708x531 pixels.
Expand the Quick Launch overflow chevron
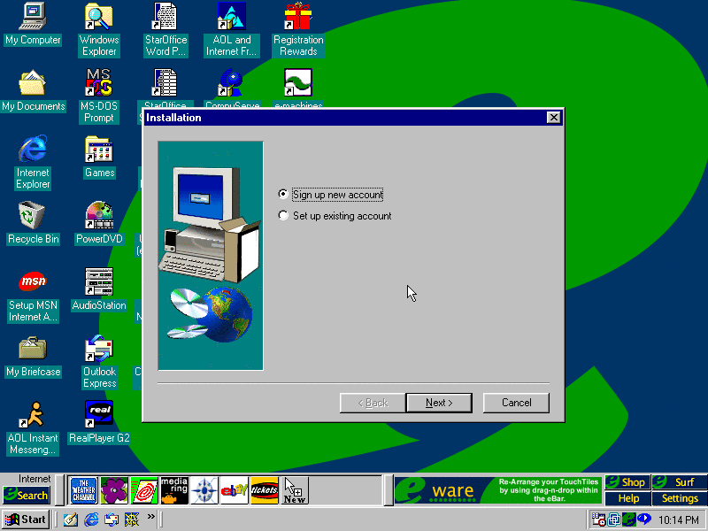pos(150,517)
